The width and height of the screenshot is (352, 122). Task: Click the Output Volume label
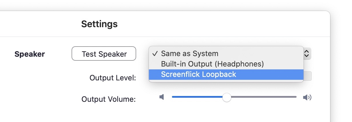pos(108,99)
